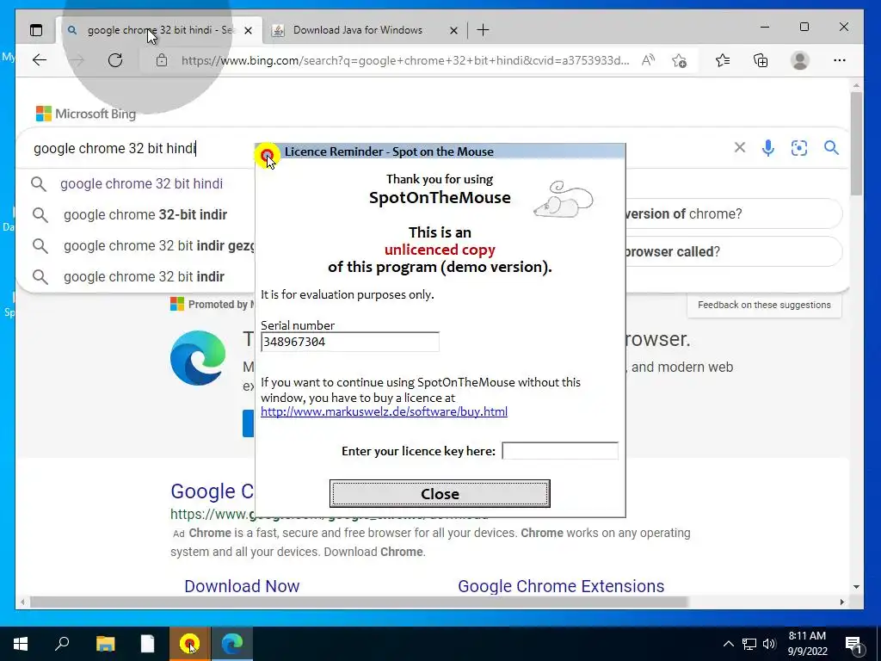Open the notification center icon
Viewport: 881px width, 661px height.
click(853, 644)
